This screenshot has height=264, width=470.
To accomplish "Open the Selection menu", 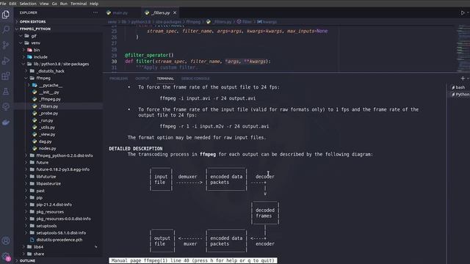I will click(x=28, y=4).
